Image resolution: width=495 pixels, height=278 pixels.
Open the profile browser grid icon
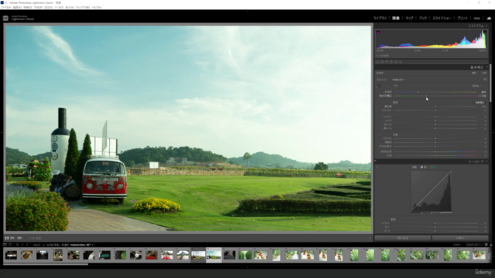[x=485, y=80]
